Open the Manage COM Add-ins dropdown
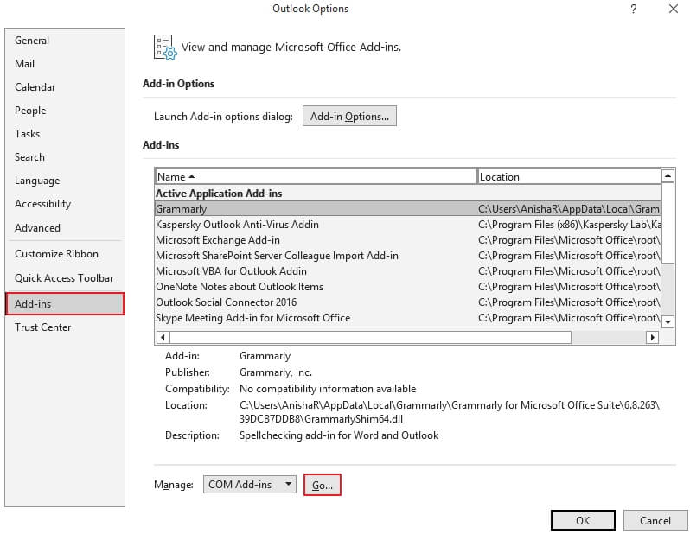 (250, 484)
